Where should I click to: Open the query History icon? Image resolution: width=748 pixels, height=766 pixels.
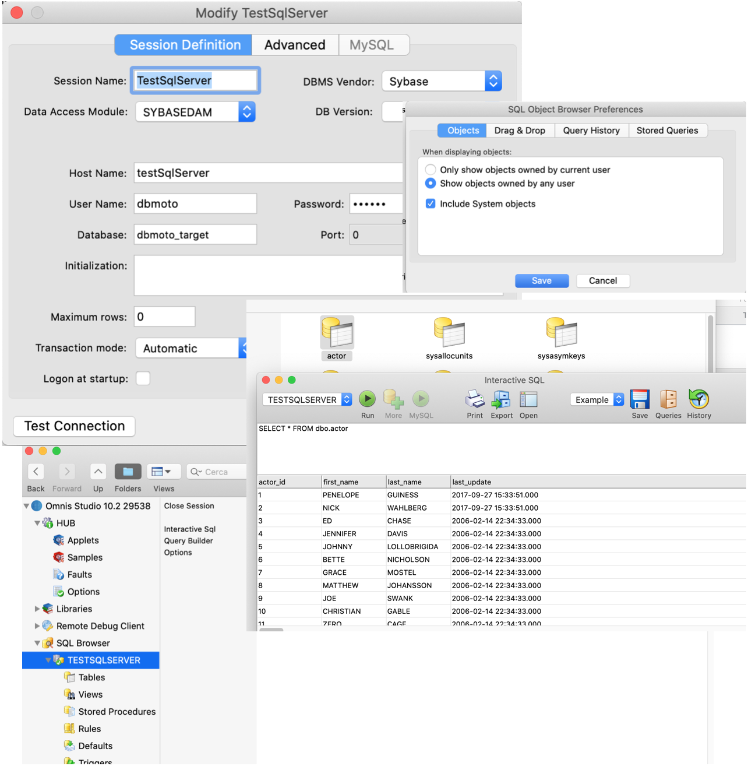point(698,399)
